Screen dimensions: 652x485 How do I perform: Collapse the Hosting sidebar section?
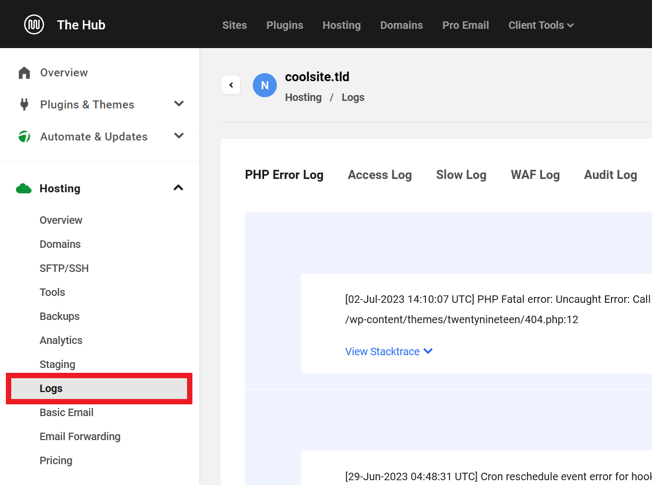178,188
